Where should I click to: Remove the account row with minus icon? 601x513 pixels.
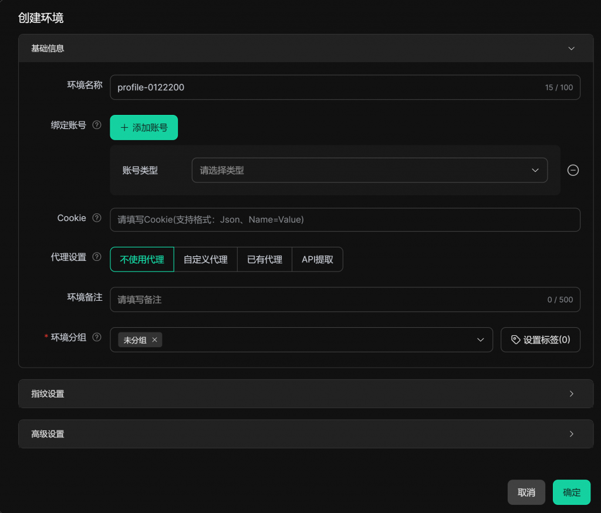click(x=573, y=170)
